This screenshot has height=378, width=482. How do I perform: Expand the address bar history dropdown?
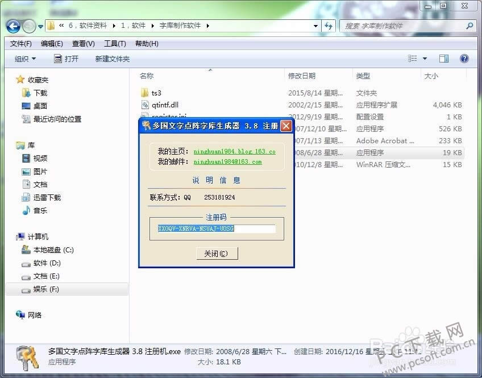[x=316, y=26]
